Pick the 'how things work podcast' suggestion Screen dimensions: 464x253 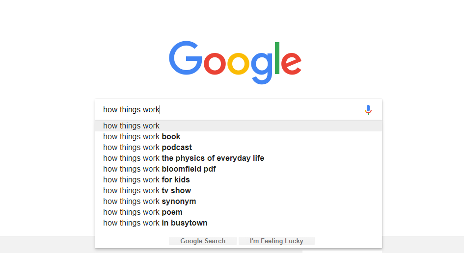(148, 148)
